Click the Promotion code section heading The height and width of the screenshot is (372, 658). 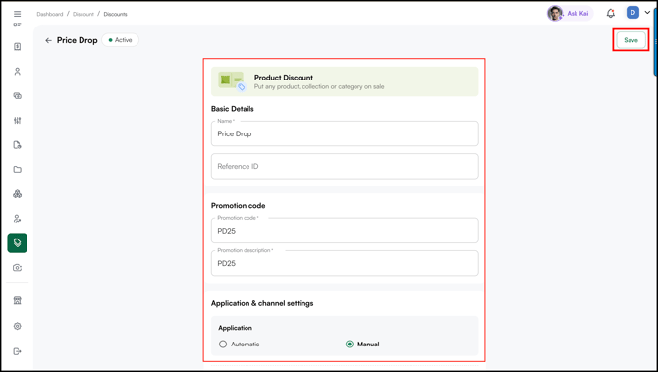click(239, 205)
